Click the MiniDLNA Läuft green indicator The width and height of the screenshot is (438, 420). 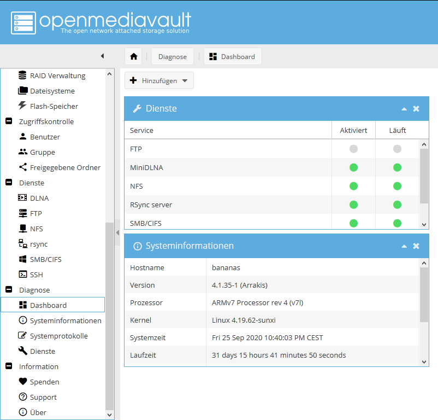397,167
